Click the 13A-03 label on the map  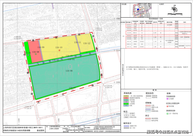coord(69,56)
